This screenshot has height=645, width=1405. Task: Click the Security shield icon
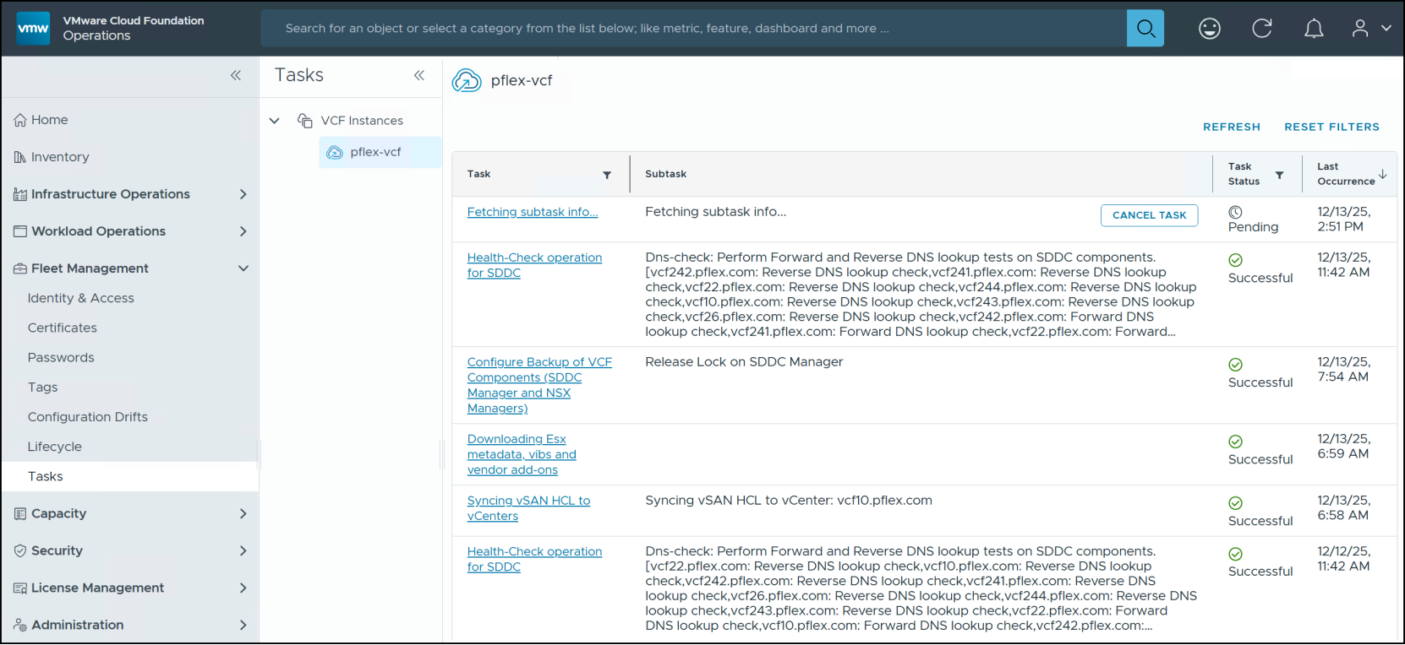tap(20, 550)
